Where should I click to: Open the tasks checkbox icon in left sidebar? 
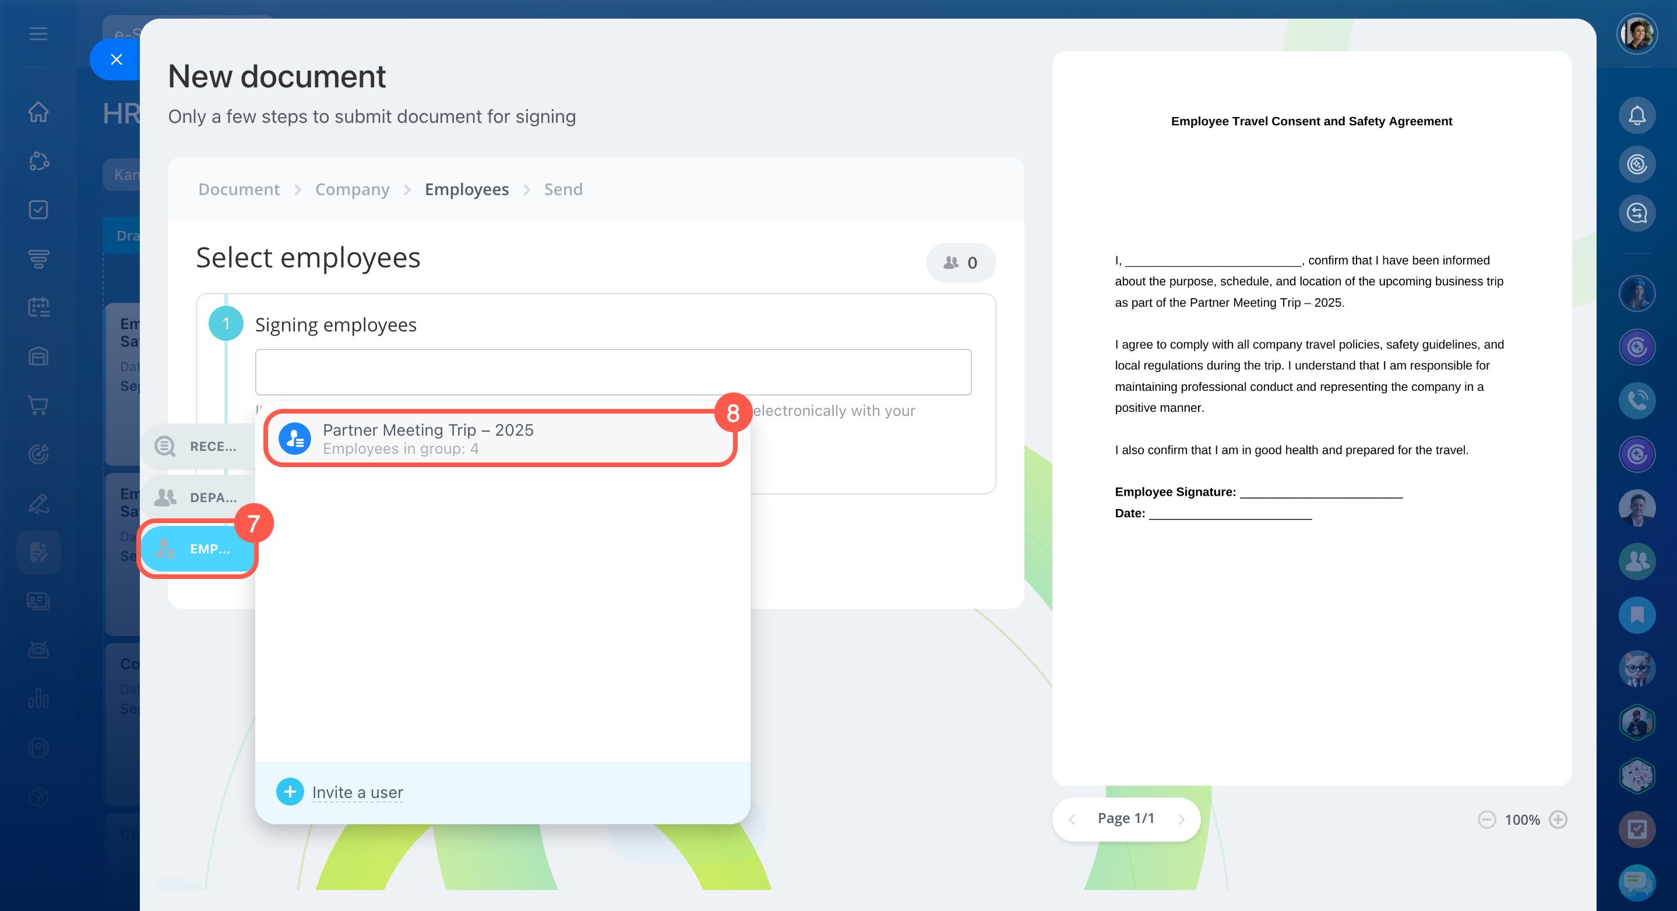tap(38, 210)
